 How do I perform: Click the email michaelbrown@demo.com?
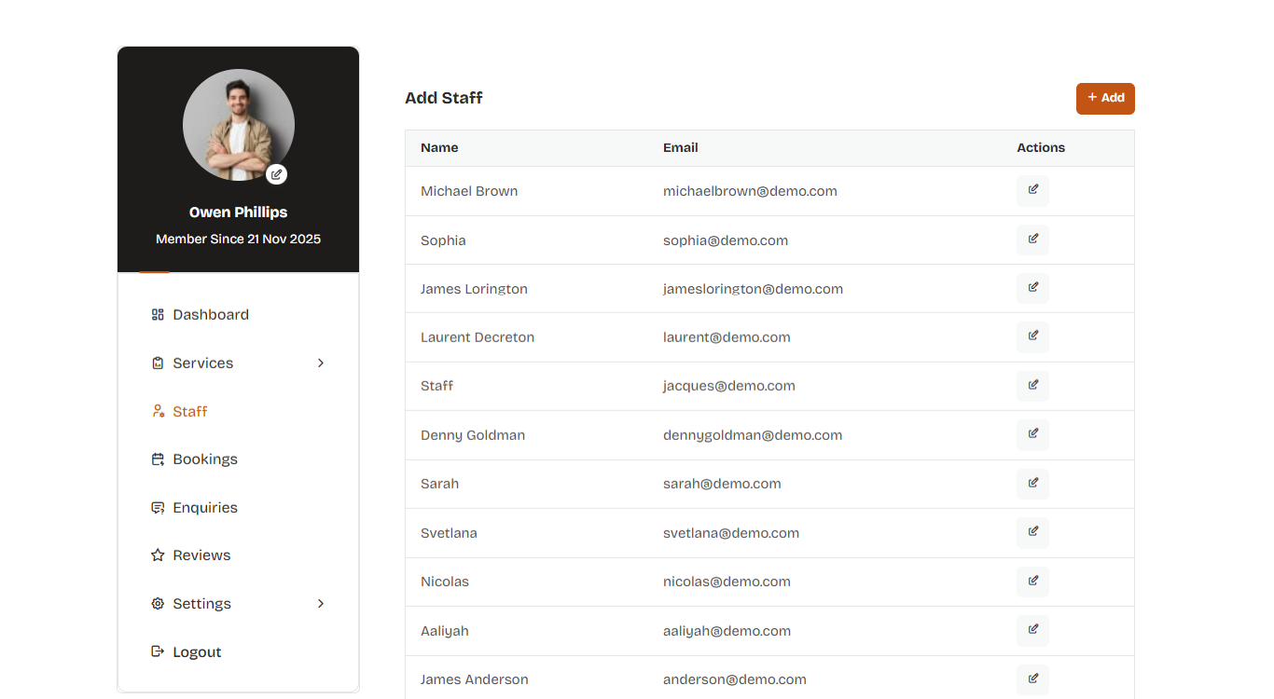750,191
